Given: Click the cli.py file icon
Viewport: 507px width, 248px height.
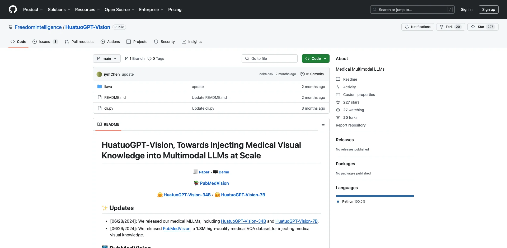Looking at the screenshot, I should pyautogui.click(x=100, y=108).
